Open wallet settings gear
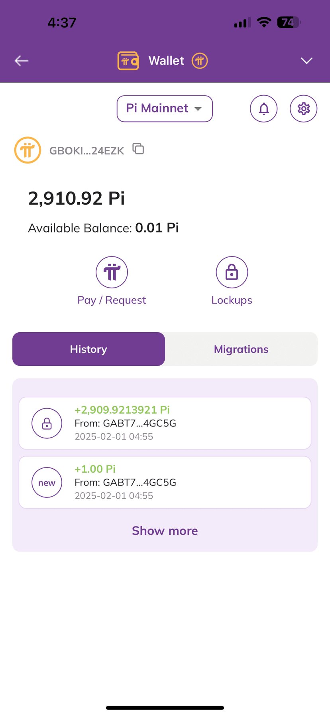The image size is (330, 716). 304,108
